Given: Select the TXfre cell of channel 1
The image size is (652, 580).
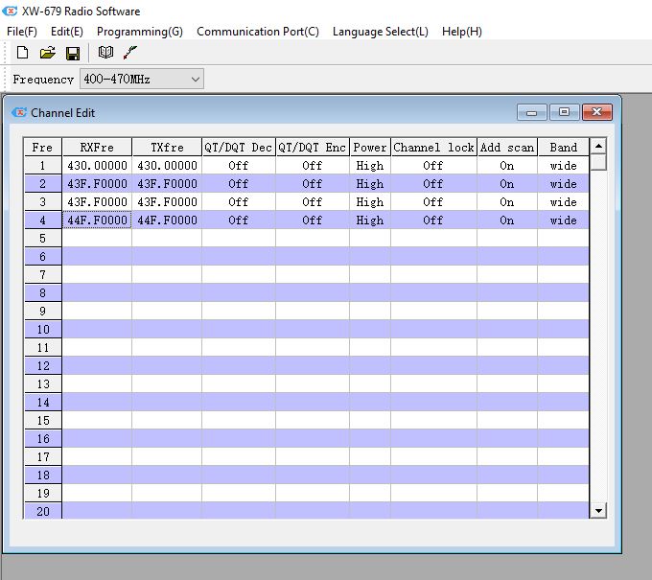Looking at the screenshot, I should coord(167,166).
